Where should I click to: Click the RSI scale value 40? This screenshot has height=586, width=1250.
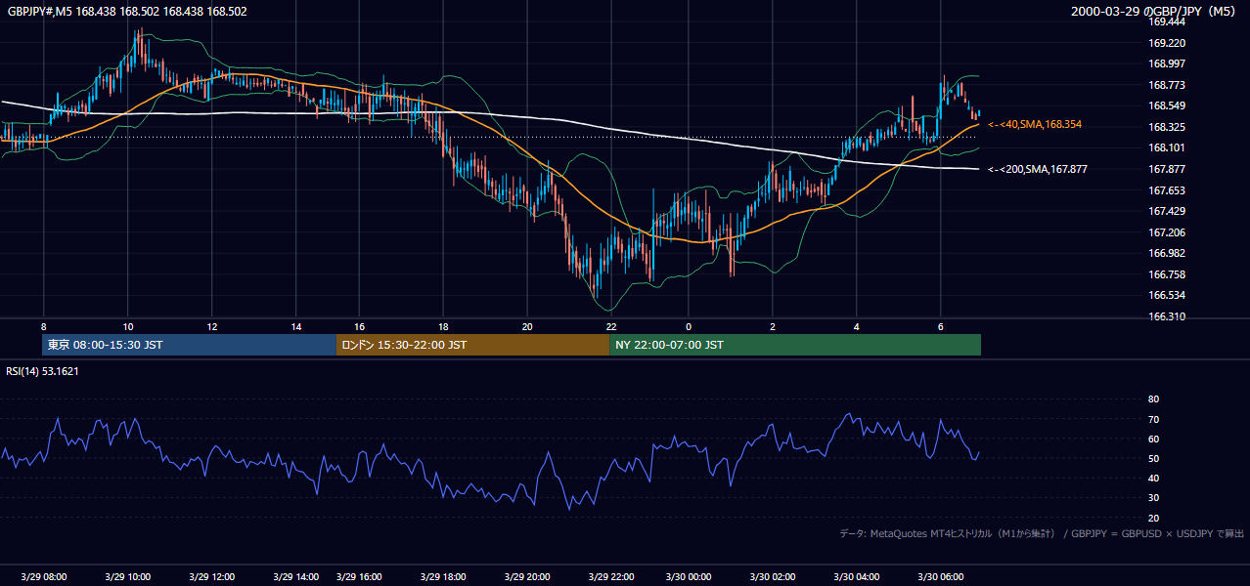point(1153,478)
